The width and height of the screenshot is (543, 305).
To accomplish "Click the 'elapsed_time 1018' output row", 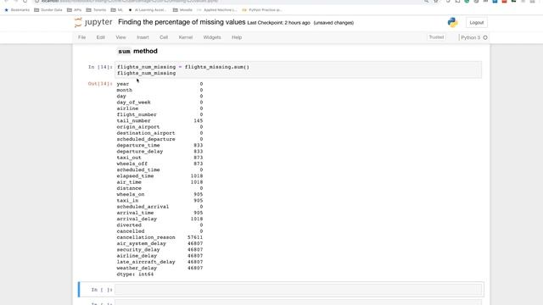I will [x=160, y=176].
